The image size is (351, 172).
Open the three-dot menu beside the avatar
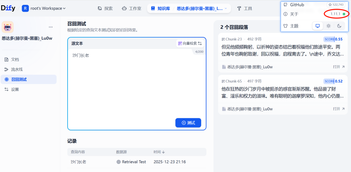[x=51, y=27]
